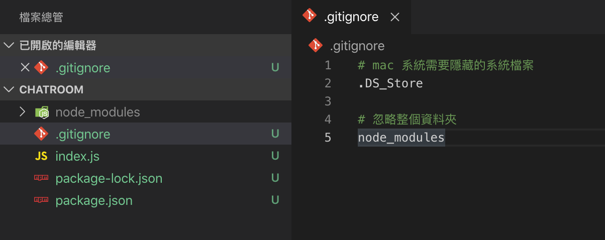Click the node_modules folder icon
Viewport: 605px width, 240px height.
42,112
